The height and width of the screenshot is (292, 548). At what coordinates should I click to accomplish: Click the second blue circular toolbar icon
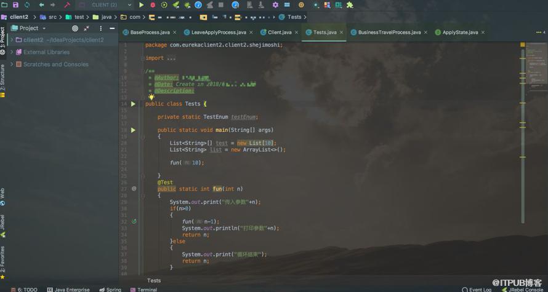[236, 5]
